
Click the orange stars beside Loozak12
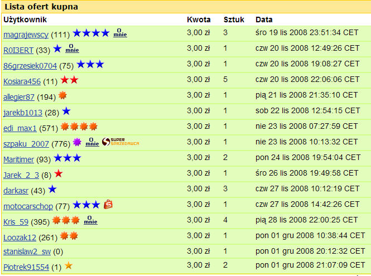point(69,236)
